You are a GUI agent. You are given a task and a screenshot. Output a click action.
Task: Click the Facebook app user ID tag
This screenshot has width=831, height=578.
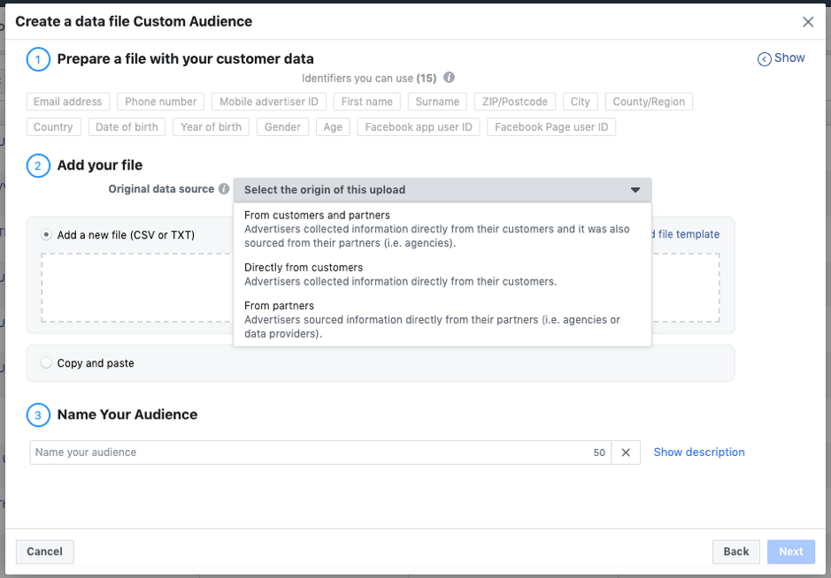(x=418, y=127)
